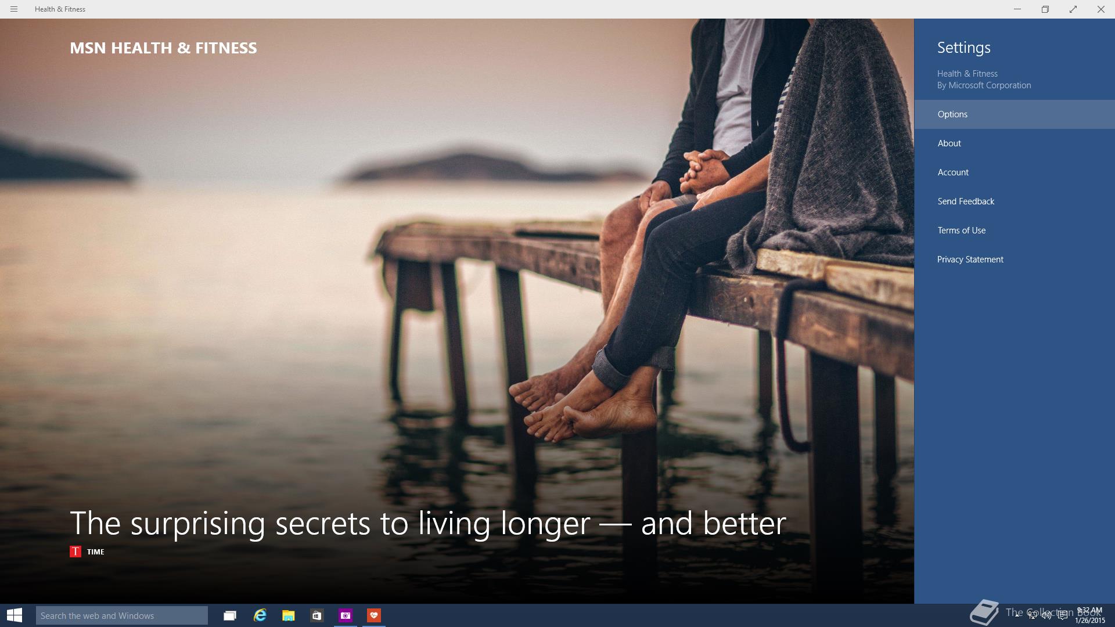Open volume control tray icon
Image resolution: width=1115 pixels, height=627 pixels.
tap(1046, 615)
